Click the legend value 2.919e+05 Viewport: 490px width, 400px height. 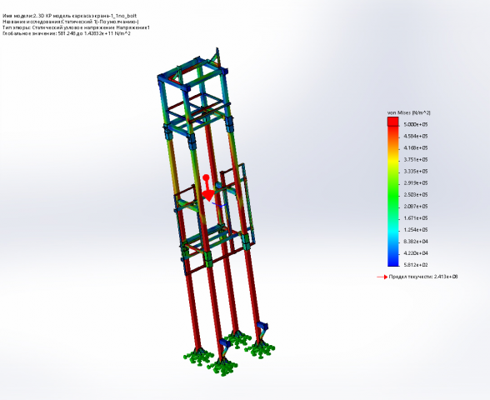click(x=416, y=183)
